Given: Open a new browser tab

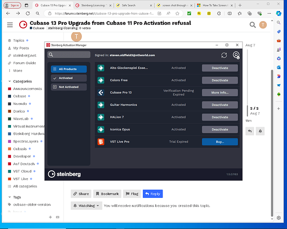Looking at the screenshot, I should [x=240, y=5].
